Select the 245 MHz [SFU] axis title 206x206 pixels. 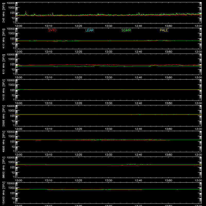point(4,13)
